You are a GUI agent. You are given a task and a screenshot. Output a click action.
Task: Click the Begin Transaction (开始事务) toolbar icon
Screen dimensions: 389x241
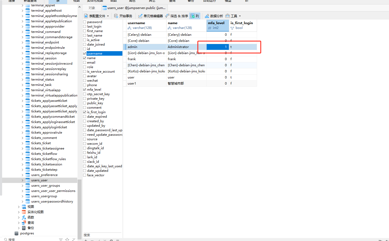[x=116, y=16]
